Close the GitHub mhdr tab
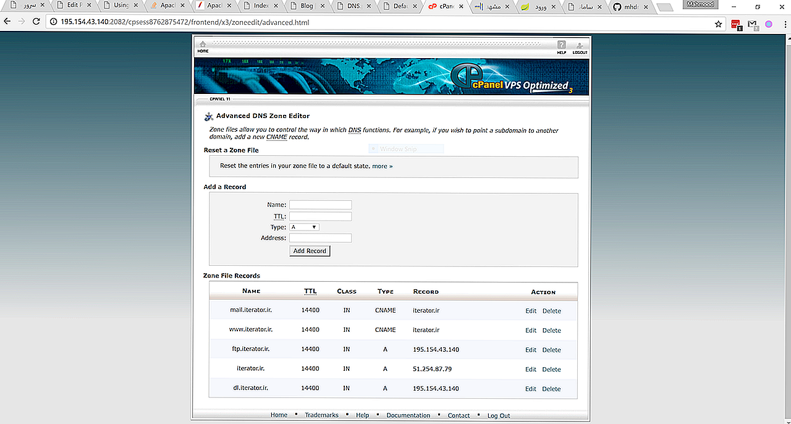Screen dimensions: 791x424 click(646, 6)
